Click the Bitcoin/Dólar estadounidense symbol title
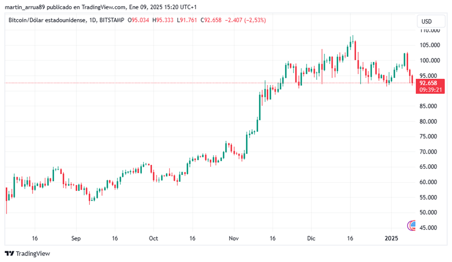The image size is (452, 262). [47, 20]
